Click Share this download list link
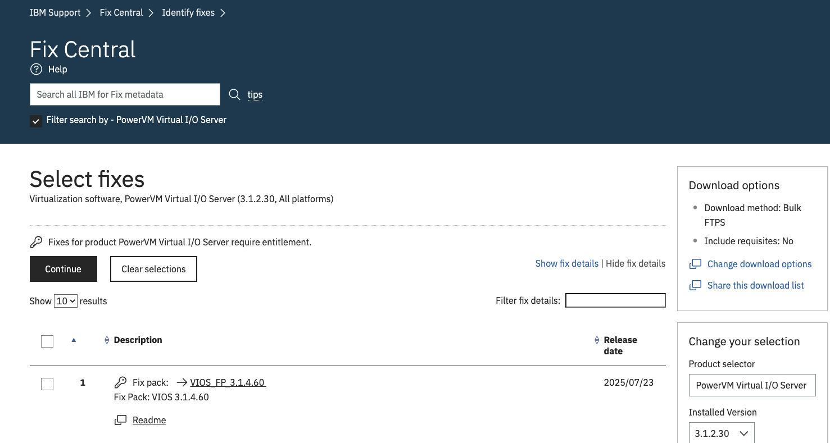This screenshot has width=830, height=443. click(x=755, y=285)
